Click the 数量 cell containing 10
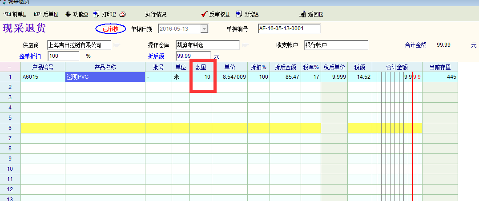Image resolution: width=479 pixels, height=201 pixels. pos(201,77)
